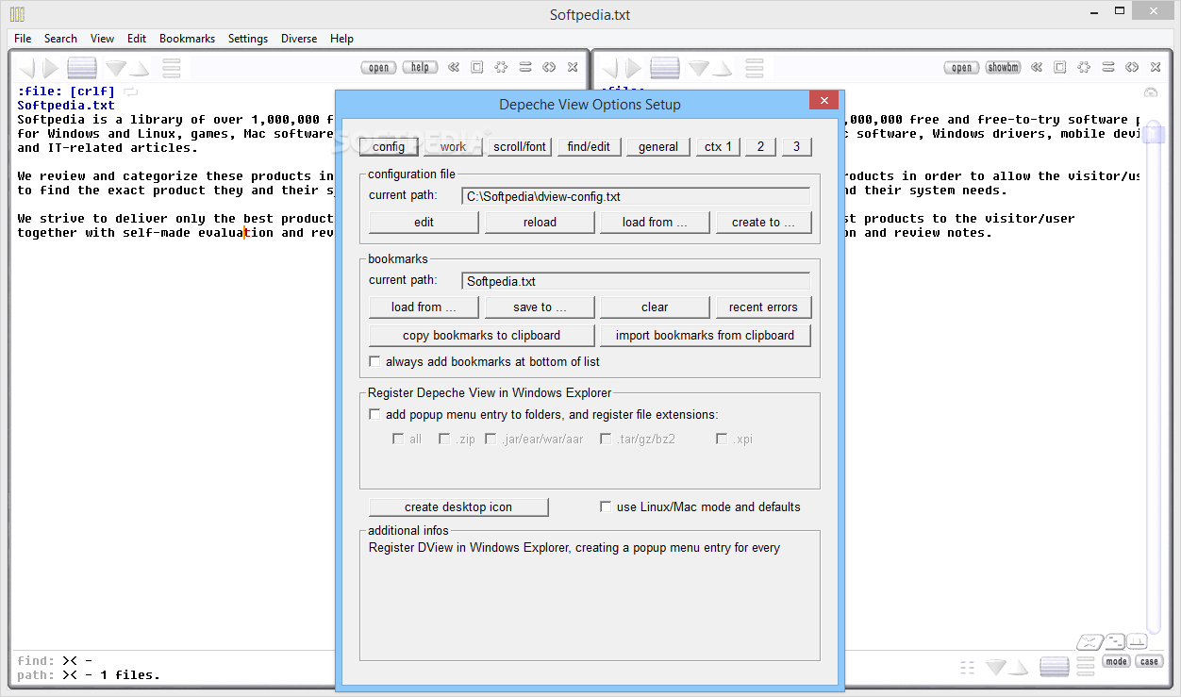This screenshot has width=1181, height=697.
Task: Check add popup menu entry to folders
Action: click(375, 414)
